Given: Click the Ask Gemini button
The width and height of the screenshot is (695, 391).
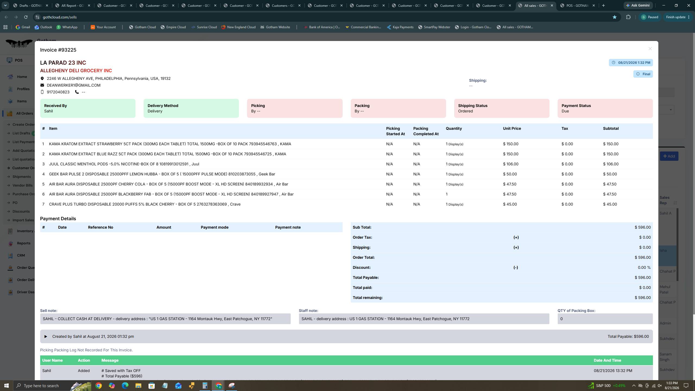Looking at the screenshot, I should point(639,5).
